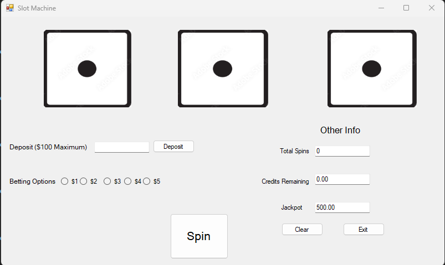Click the middle dice reel image
The height and width of the screenshot is (265, 445).
pyautogui.click(x=222, y=69)
